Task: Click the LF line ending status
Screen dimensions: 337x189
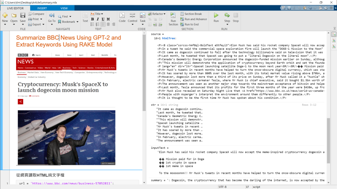Action: 247,187
